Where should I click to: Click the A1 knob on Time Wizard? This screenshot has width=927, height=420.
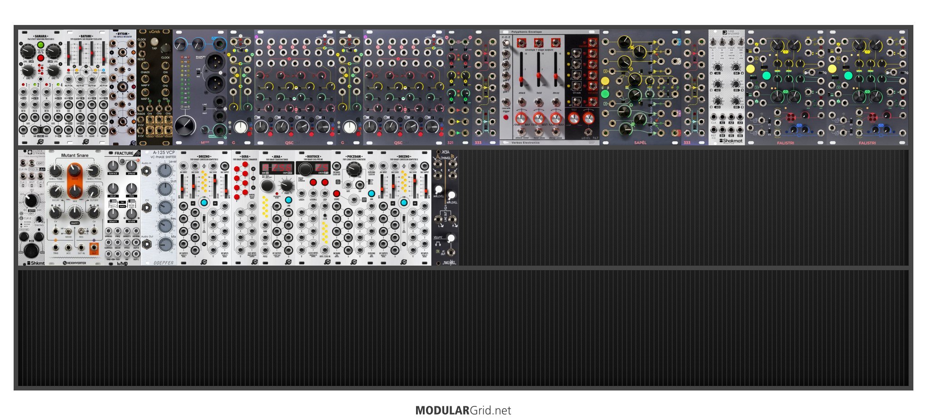[718, 67]
